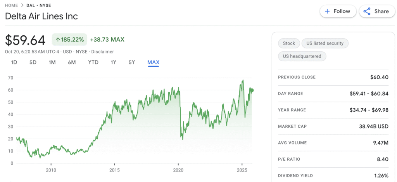Click the HOME breadcrumb link
This screenshot has height=182, width=397.
11,5
